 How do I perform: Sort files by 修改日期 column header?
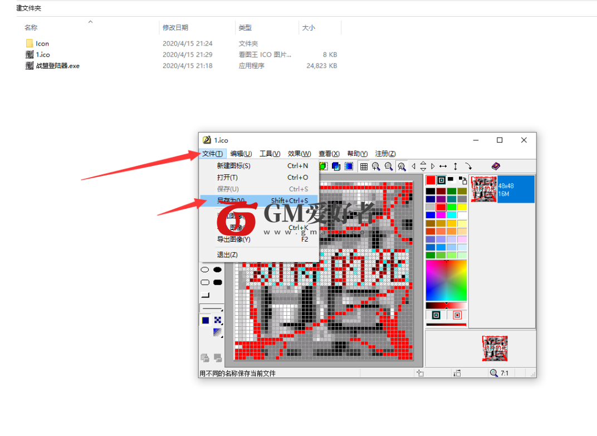tap(175, 27)
